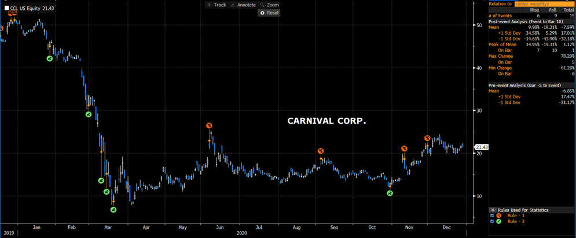Click the 50 price axis label
This screenshot has width=576, height=238.
pos(478,25)
